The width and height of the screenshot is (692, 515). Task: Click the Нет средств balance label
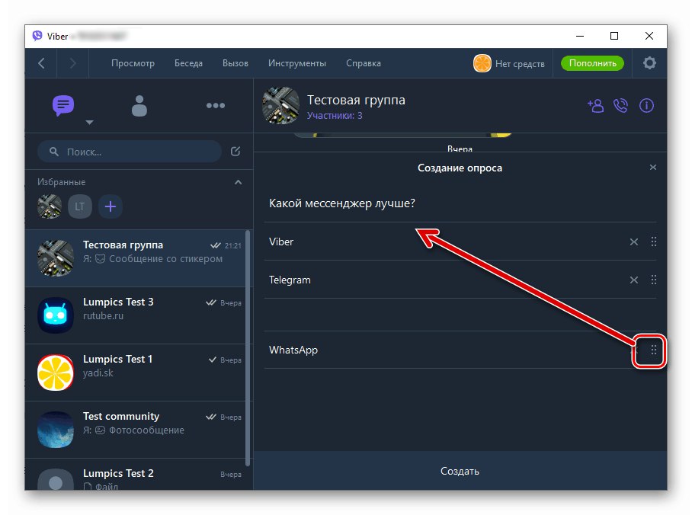520,63
